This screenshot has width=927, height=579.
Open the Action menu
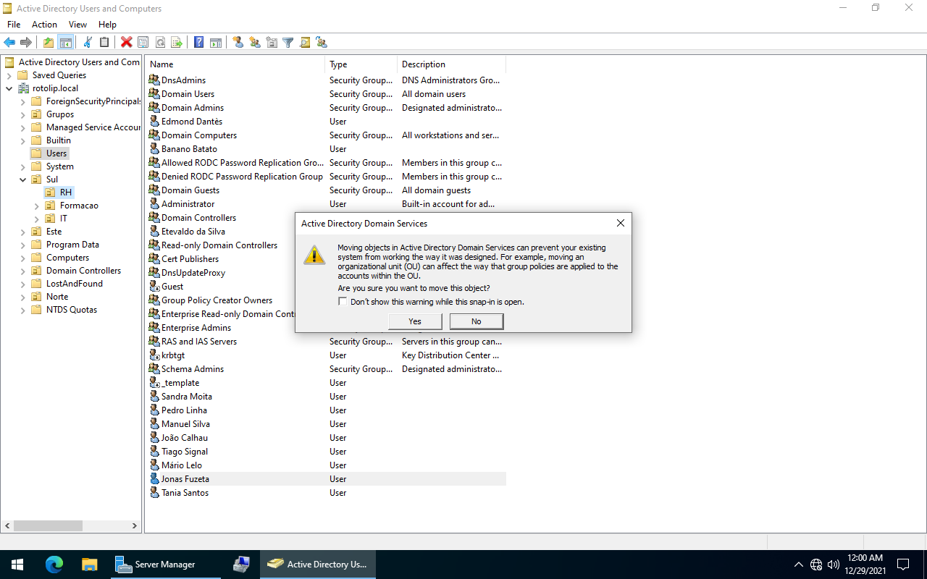coord(44,25)
